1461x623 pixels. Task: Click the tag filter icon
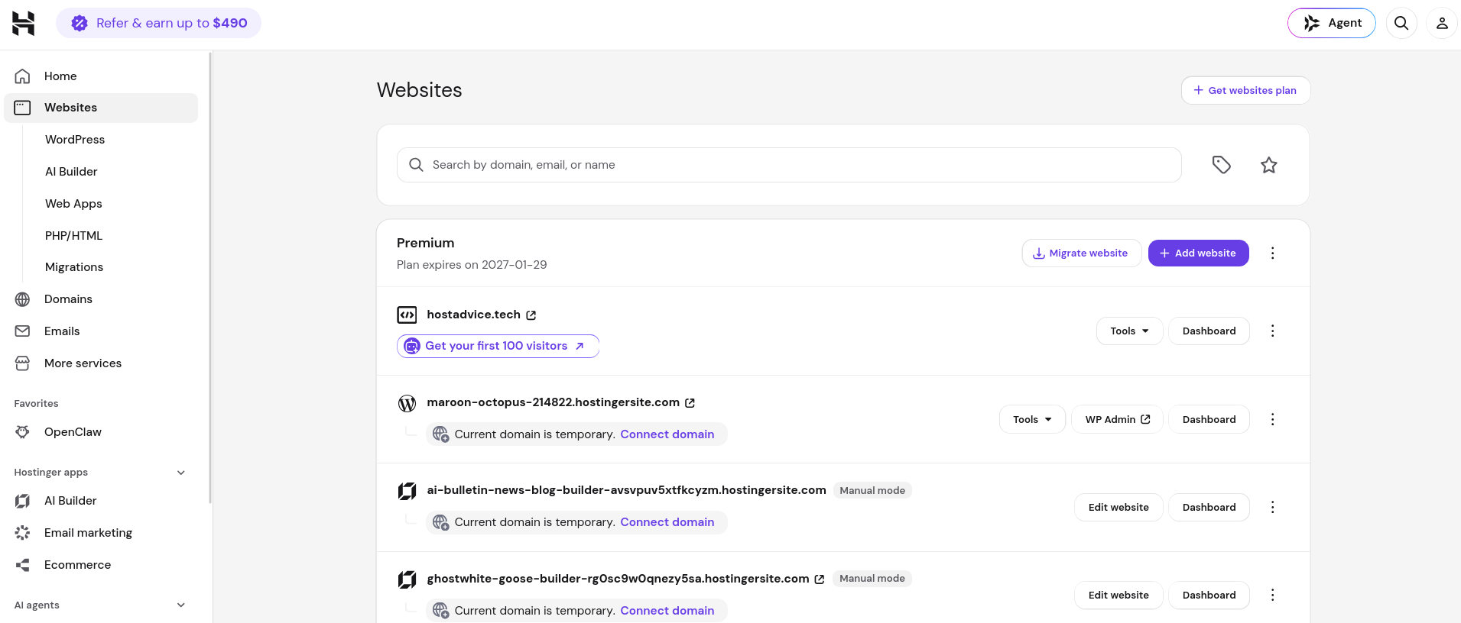coord(1222,165)
